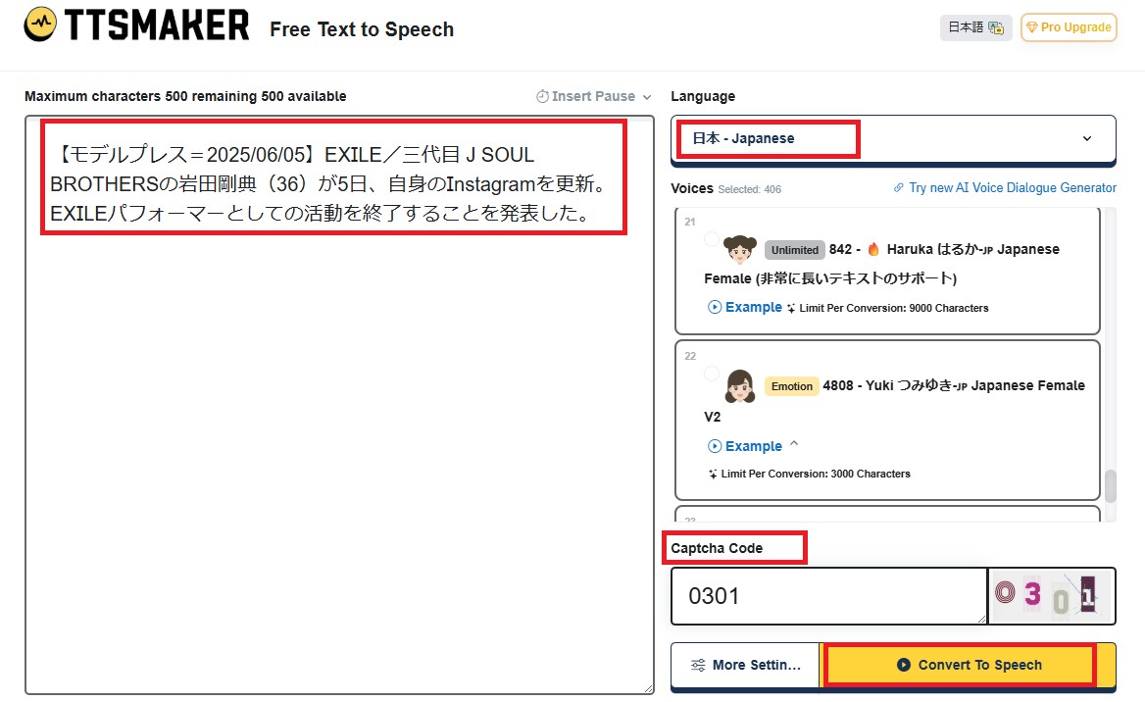Click the TTSMaker round logo icon
The image size is (1145, 702).
(x=40, y=25)
